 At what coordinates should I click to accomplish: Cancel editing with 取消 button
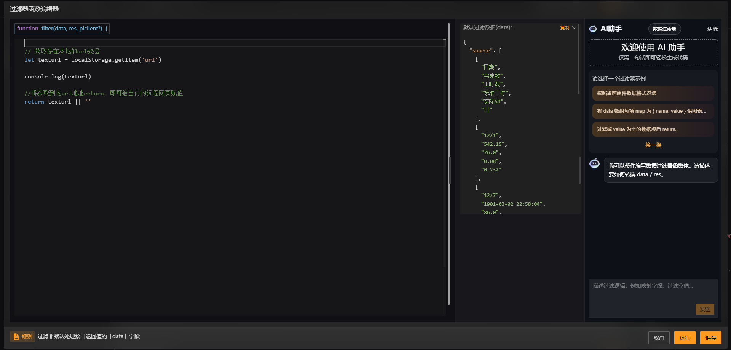click(659, 338)
